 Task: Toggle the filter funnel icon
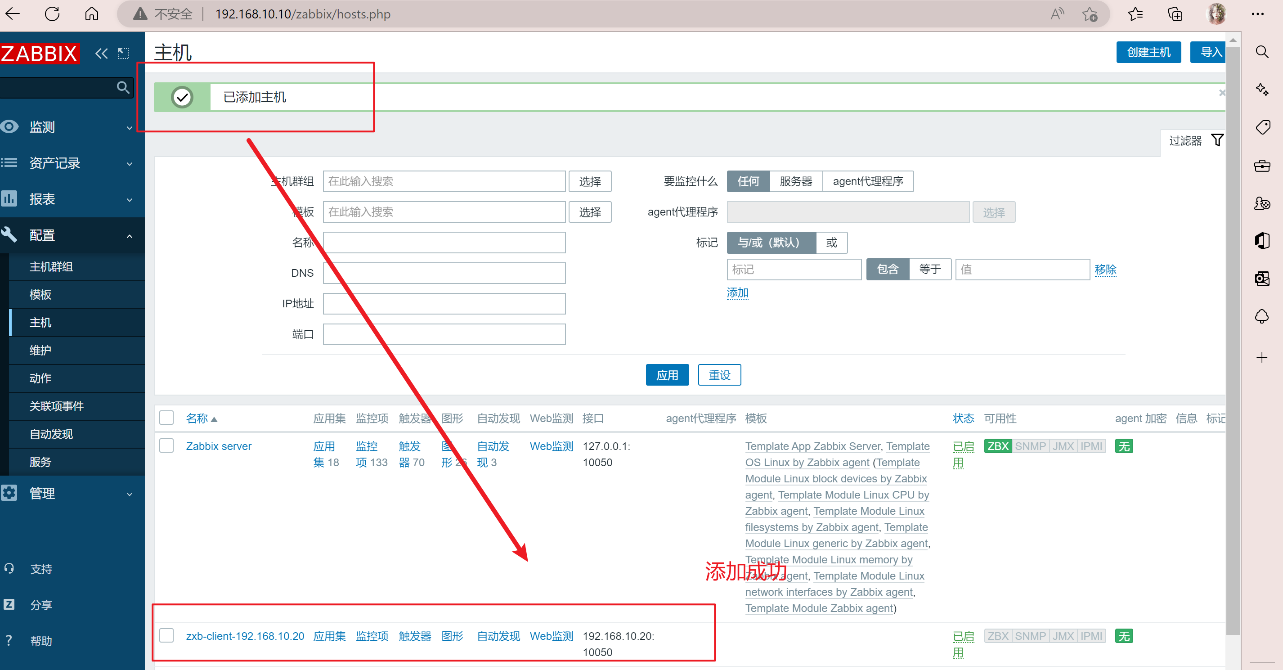(1217, 140)
